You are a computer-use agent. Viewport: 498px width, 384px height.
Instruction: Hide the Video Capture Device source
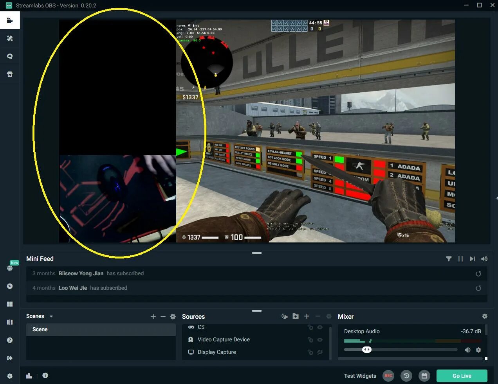320,340
